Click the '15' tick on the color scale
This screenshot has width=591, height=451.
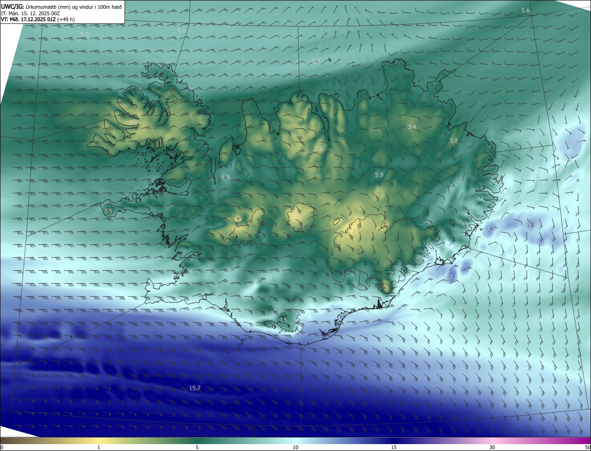[x=394, y=447]
